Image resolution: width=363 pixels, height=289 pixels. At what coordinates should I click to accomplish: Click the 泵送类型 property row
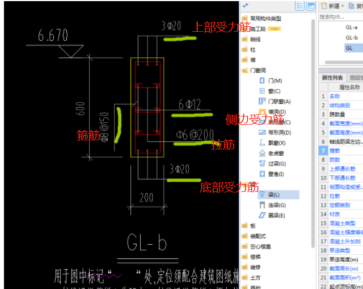341,250
